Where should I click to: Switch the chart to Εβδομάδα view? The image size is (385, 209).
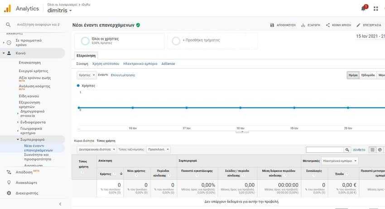click(x=368, y=75)
